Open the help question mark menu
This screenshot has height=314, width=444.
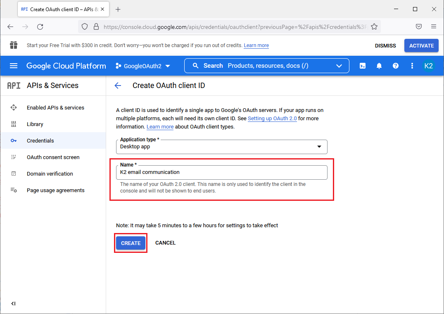click(396, 66)
